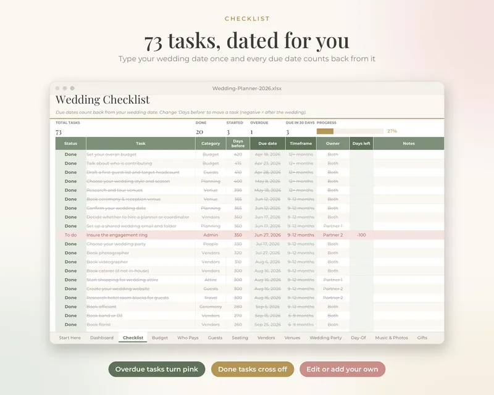This screenshot has height=395, width=494.
Task: Select the Status column header
Action: point(70,143)
